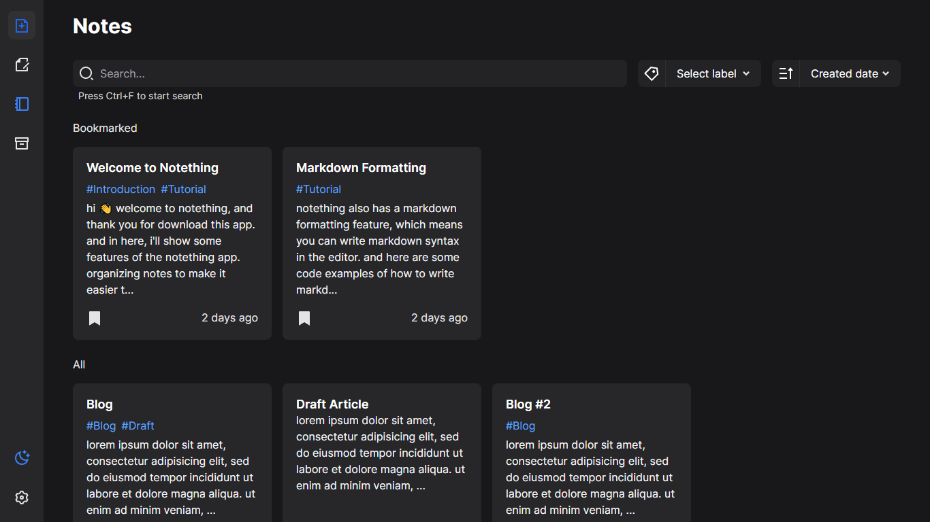930x522 pixels.
Task: Create a new note via the sidebar icon
Action: pos(22,25)
